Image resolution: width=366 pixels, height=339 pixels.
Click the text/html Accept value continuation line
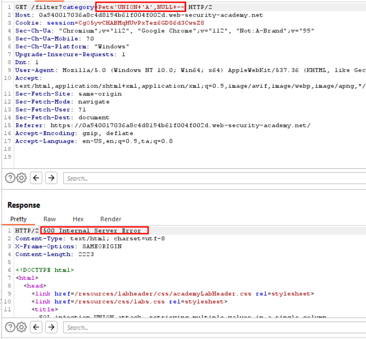point(190,86)
